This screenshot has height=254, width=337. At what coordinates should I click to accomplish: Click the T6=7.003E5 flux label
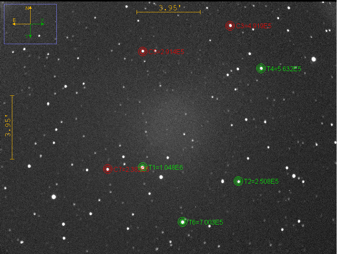pyautogui.click(x=206, y=222)
